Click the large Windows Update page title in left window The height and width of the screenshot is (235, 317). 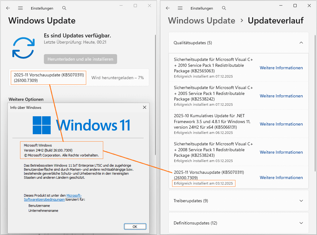42,21
